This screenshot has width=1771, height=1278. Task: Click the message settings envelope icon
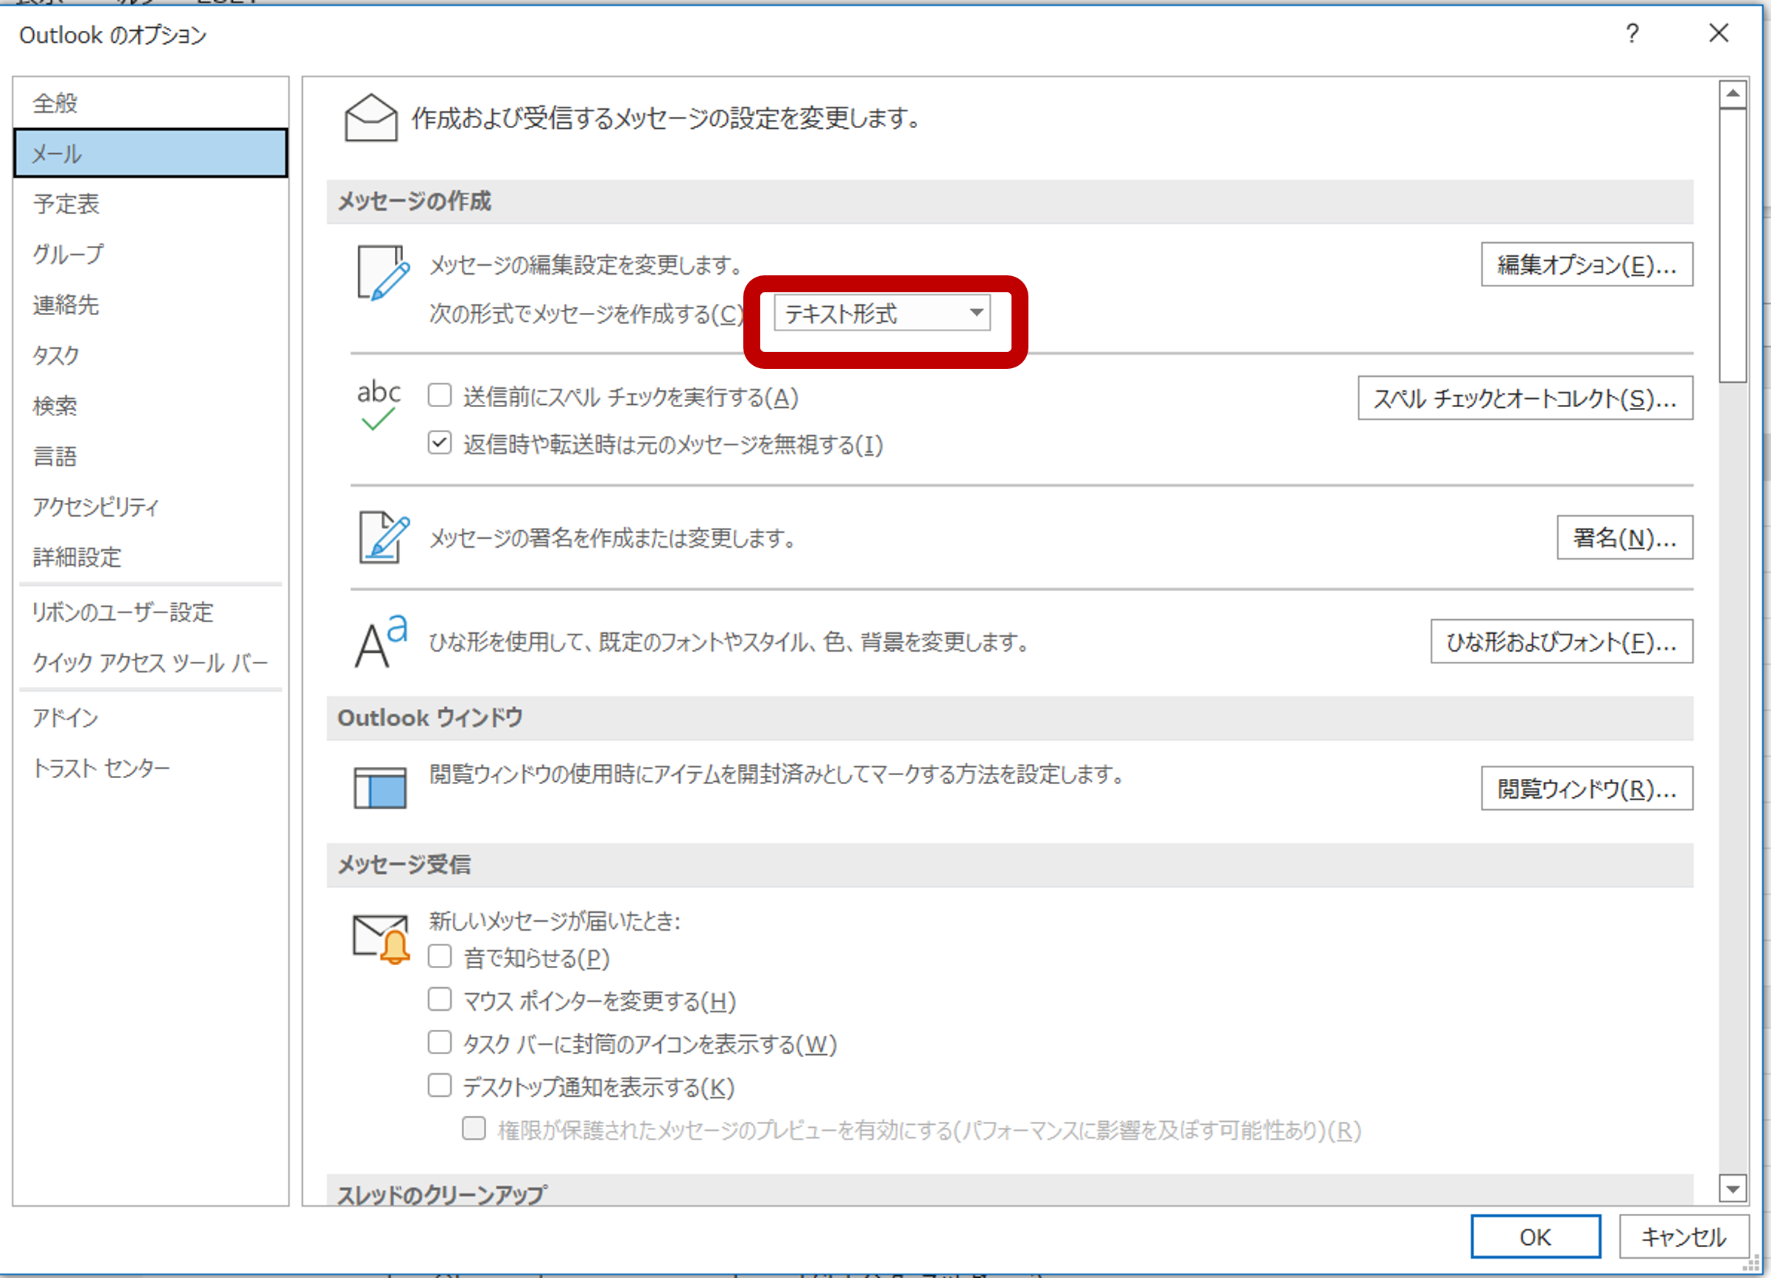pyautogui.click(x=371, y=119)
